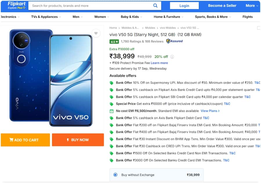
Task: Toggle the wishlist heart on the product image
Action: pyautogui.click(x=96, y=33)
